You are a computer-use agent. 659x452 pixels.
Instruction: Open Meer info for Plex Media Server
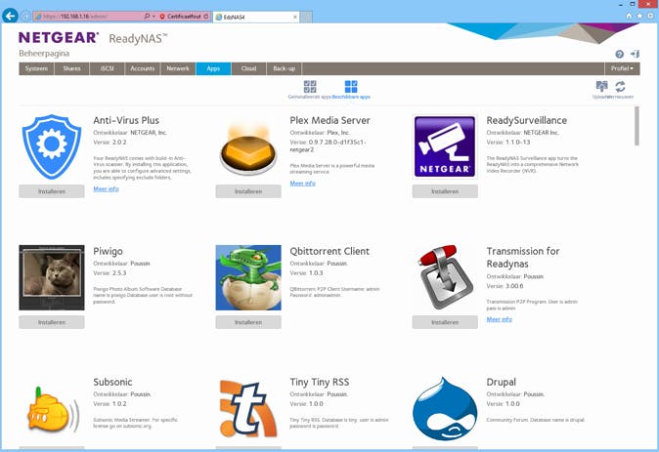[x=302, y=184]
